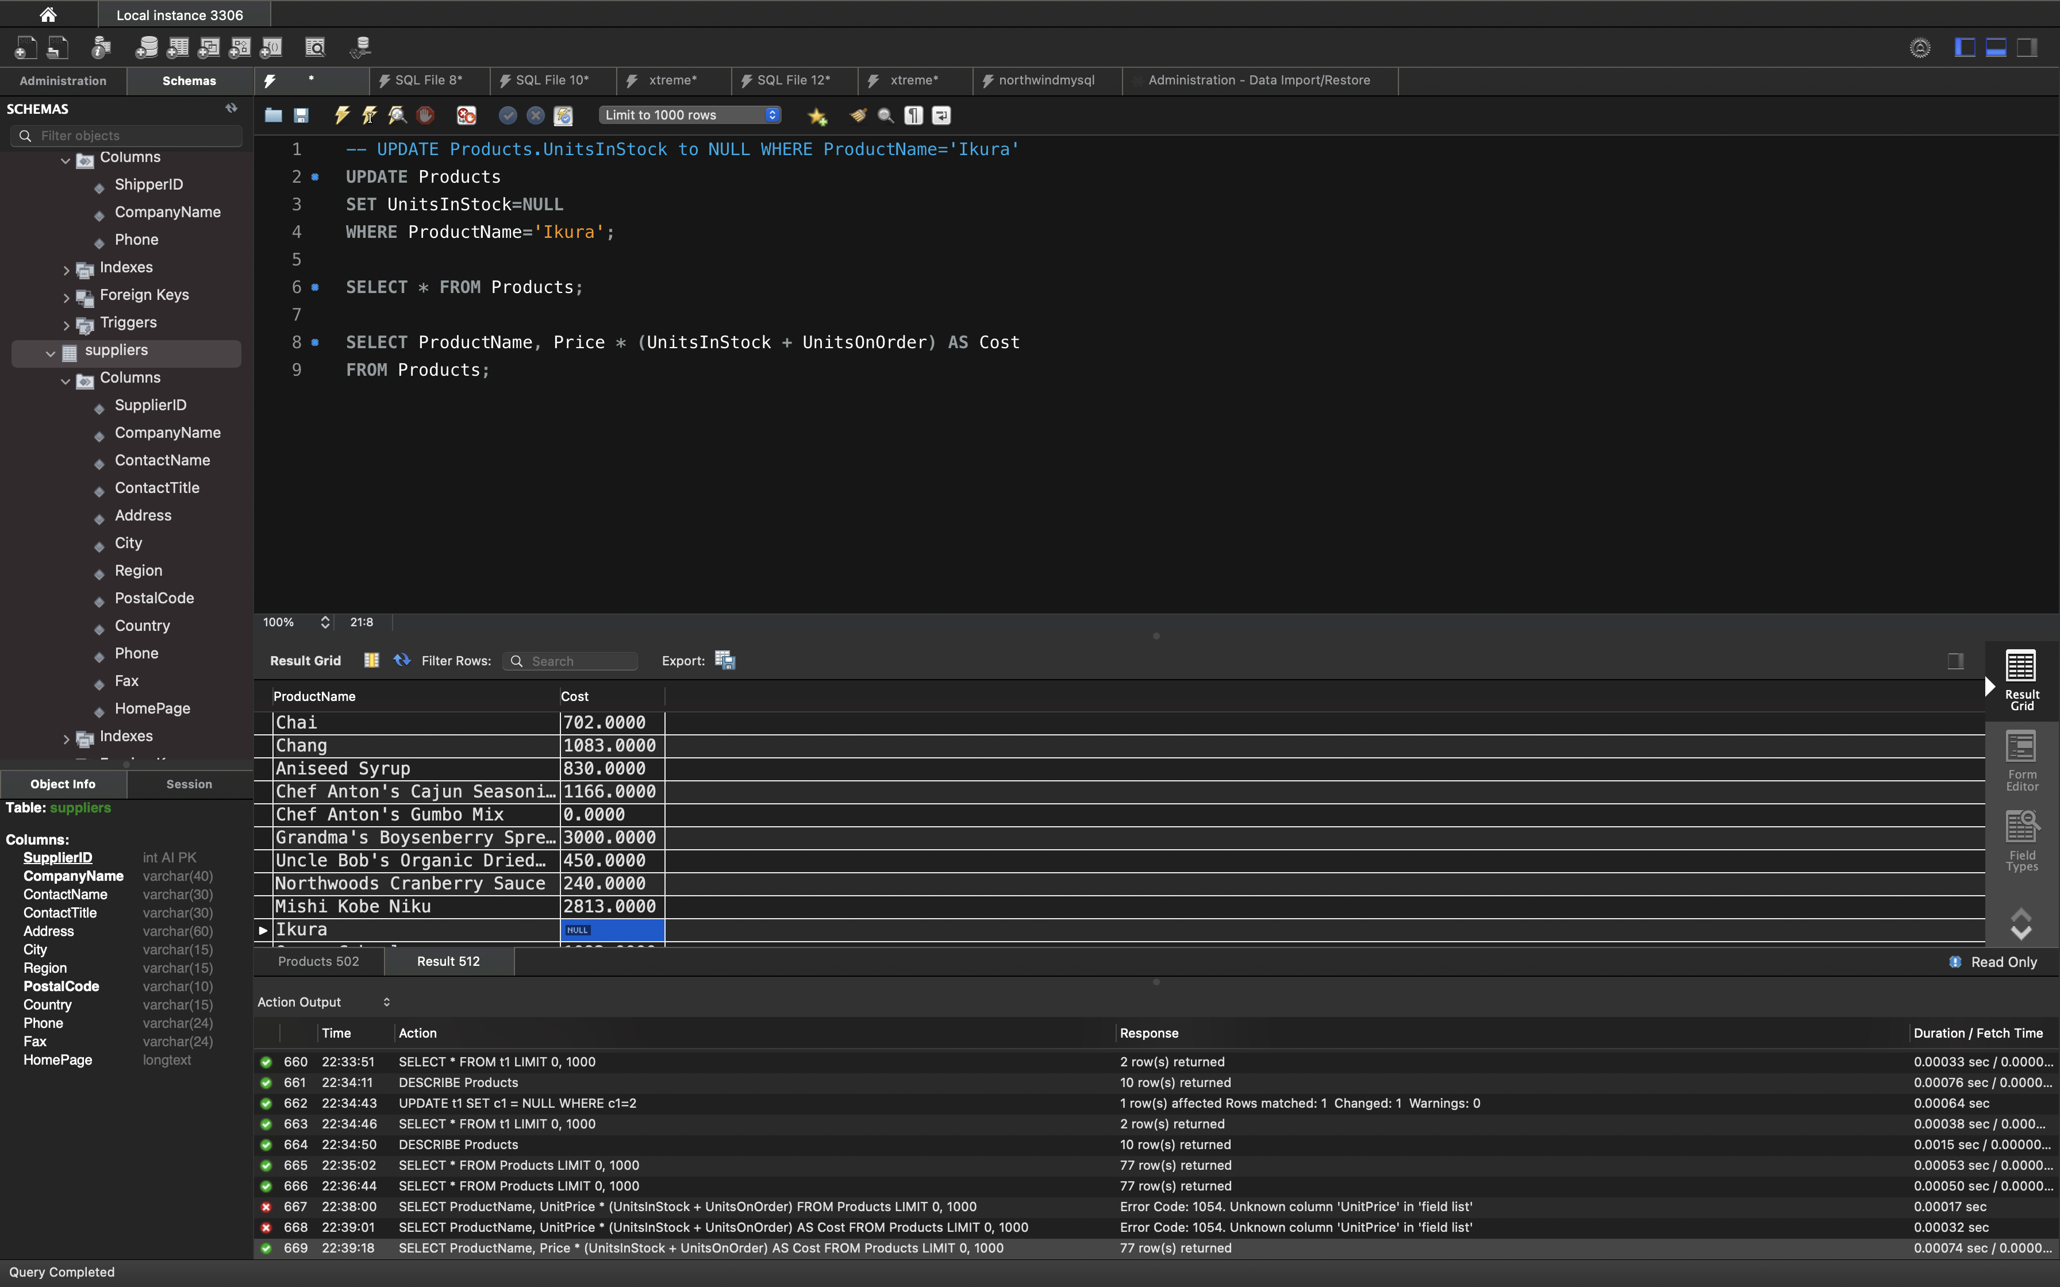Click the Explain query magnifier-lightning icon
Image resolution: width=2060 pixels, height=1287 pixels.
coord(398,115)
